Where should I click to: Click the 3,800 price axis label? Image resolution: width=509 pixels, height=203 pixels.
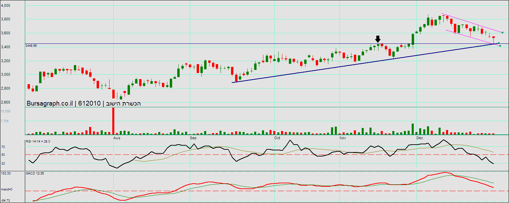(6, 19)
